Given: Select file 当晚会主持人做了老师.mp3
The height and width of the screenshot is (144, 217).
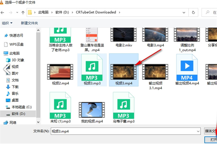Looking at the screenshot, I should (x=60, y=40).
